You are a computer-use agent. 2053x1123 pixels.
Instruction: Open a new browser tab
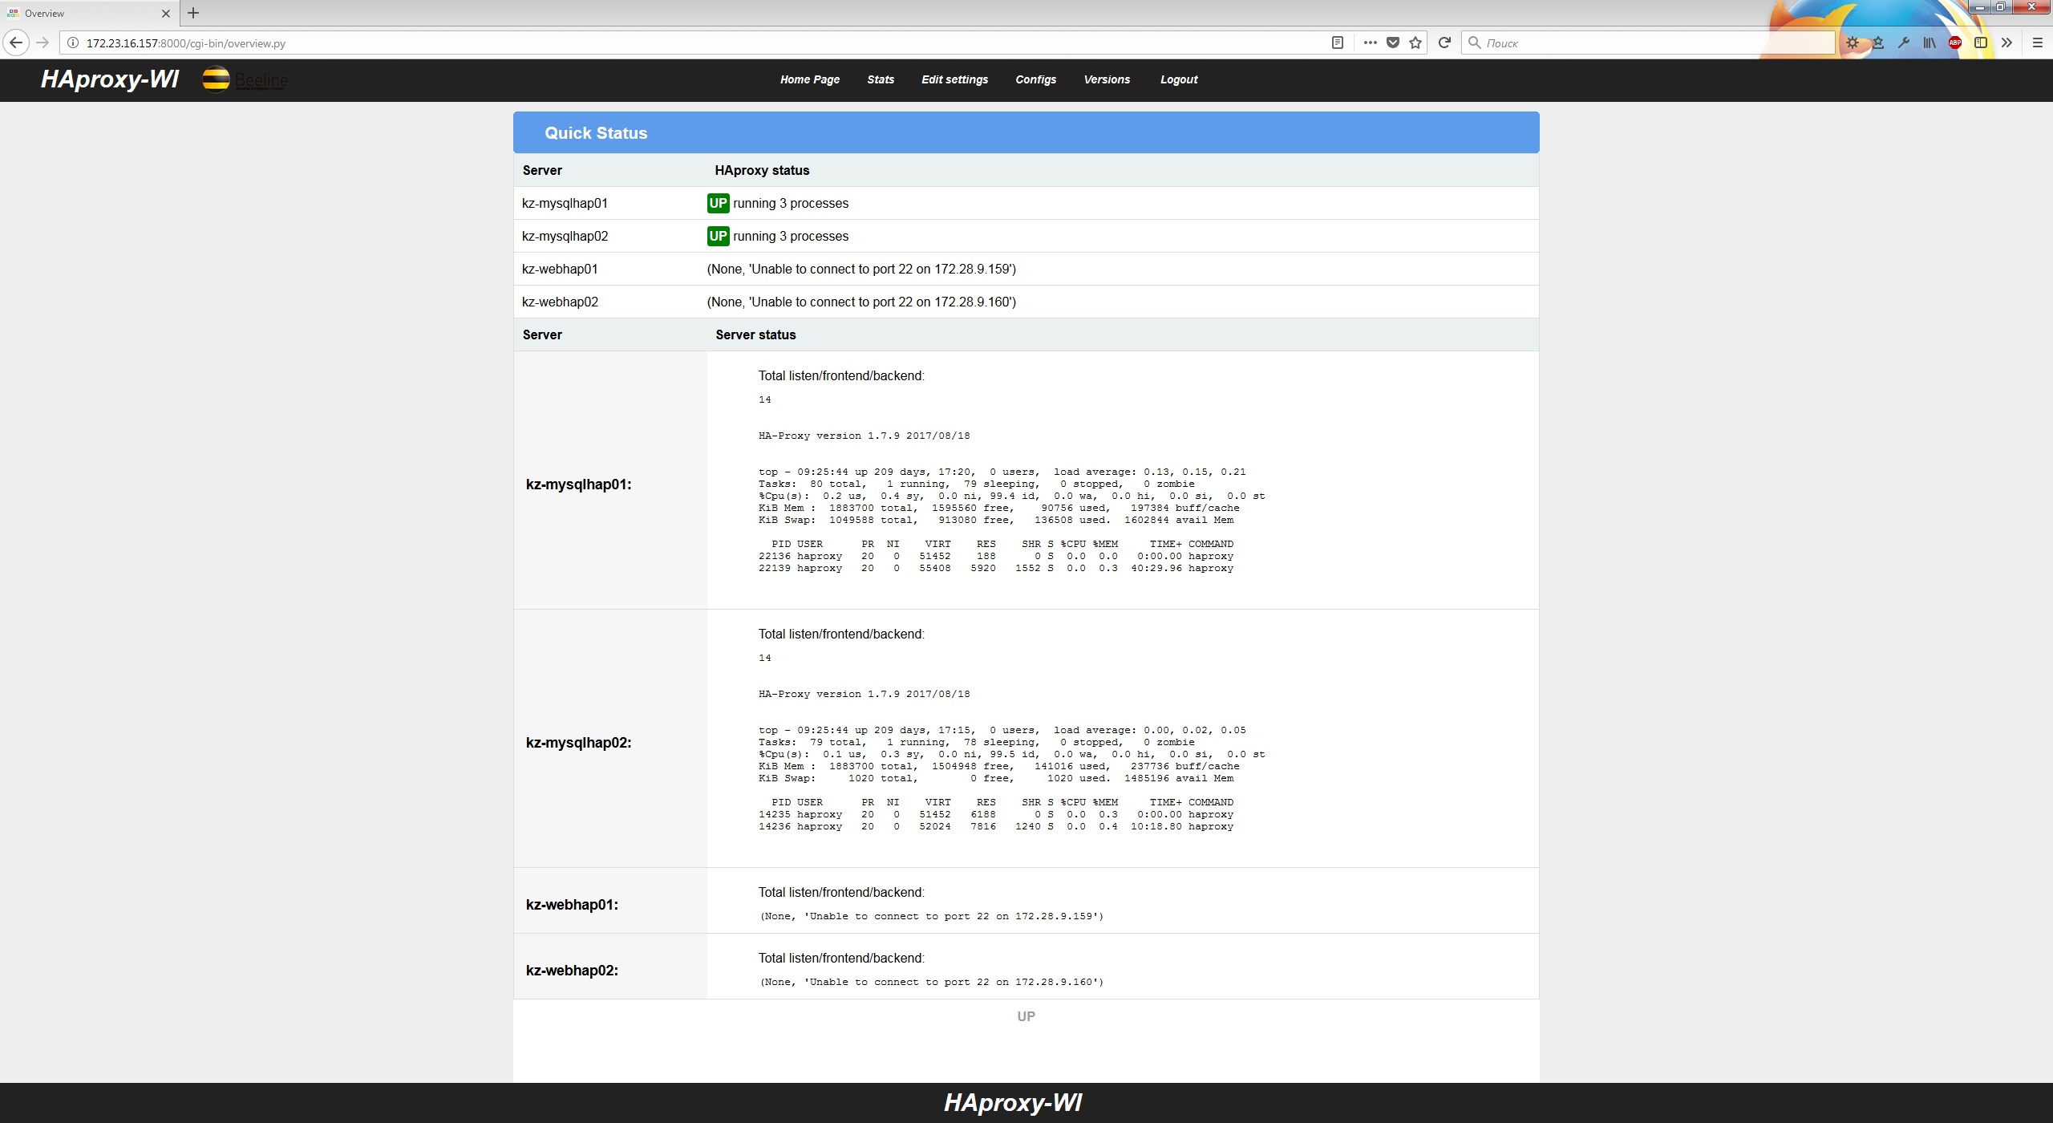pos(193,13)
